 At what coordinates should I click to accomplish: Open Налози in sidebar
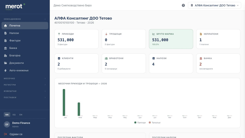click(25, 33)
